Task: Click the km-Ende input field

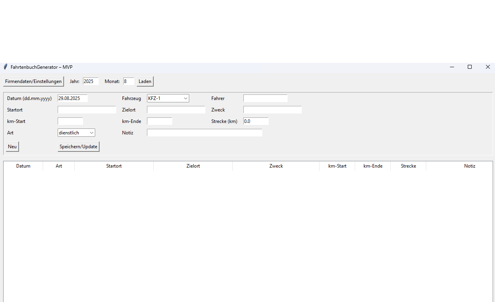Action: pos(160,121)
